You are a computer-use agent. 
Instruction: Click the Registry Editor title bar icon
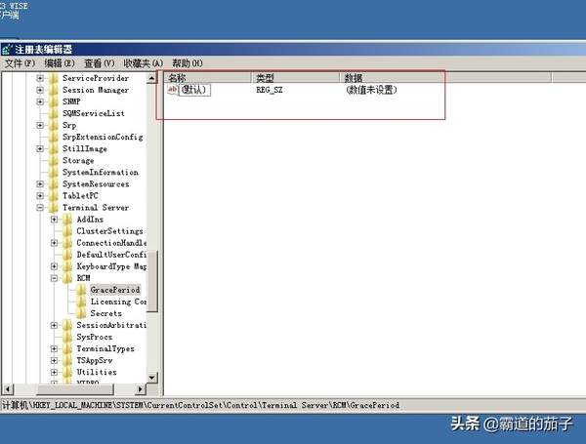click(x=8, y=49)
